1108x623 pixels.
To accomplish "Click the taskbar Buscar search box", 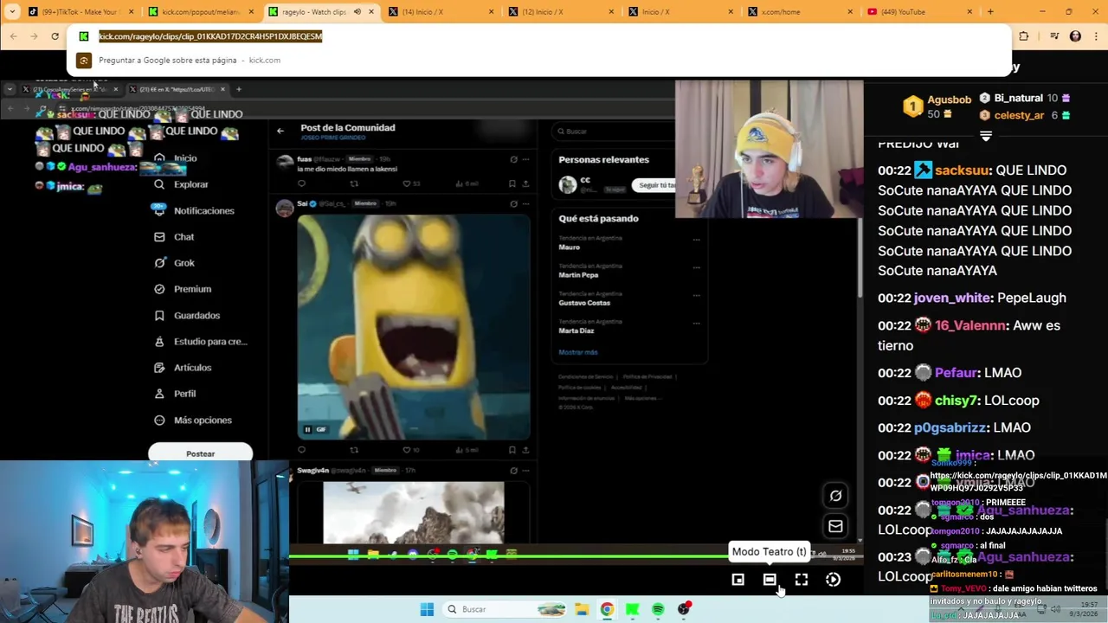I will pos(506,609).
